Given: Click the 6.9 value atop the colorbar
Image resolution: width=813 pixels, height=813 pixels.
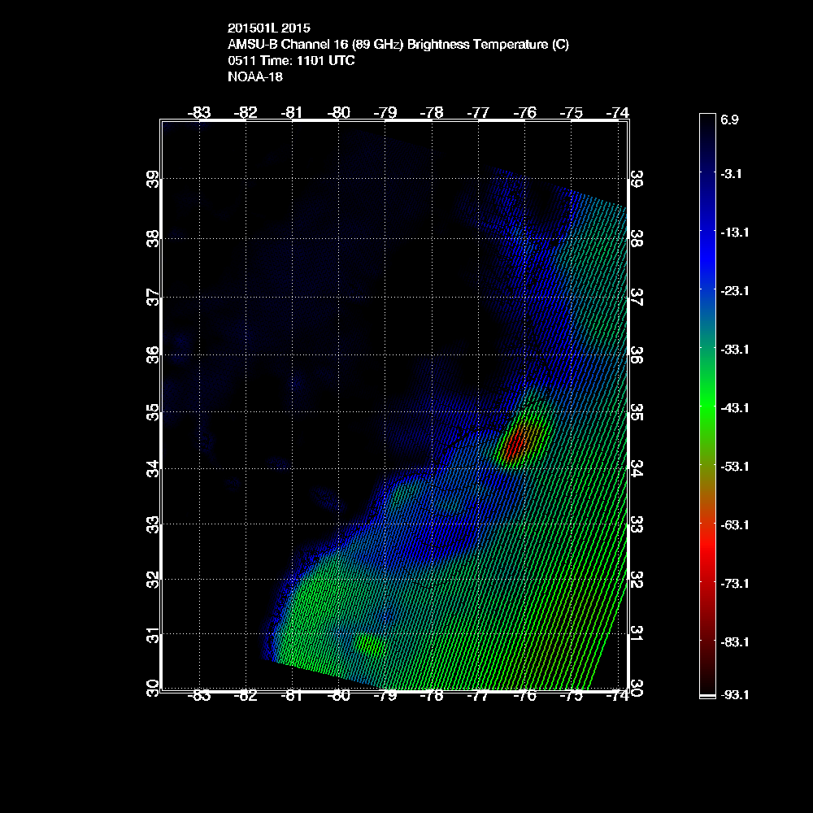Looking at the screenshot, I should point(729,120).
